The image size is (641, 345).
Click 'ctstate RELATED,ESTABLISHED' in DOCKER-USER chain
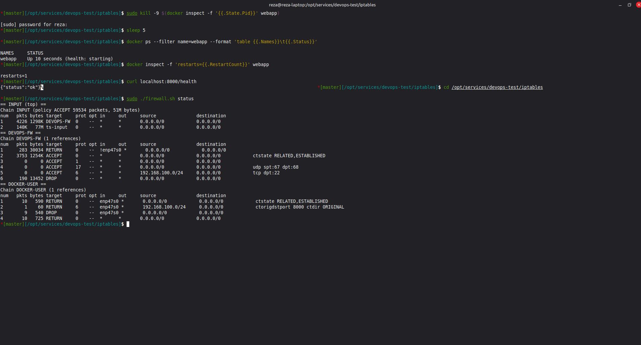click(292, 201)
